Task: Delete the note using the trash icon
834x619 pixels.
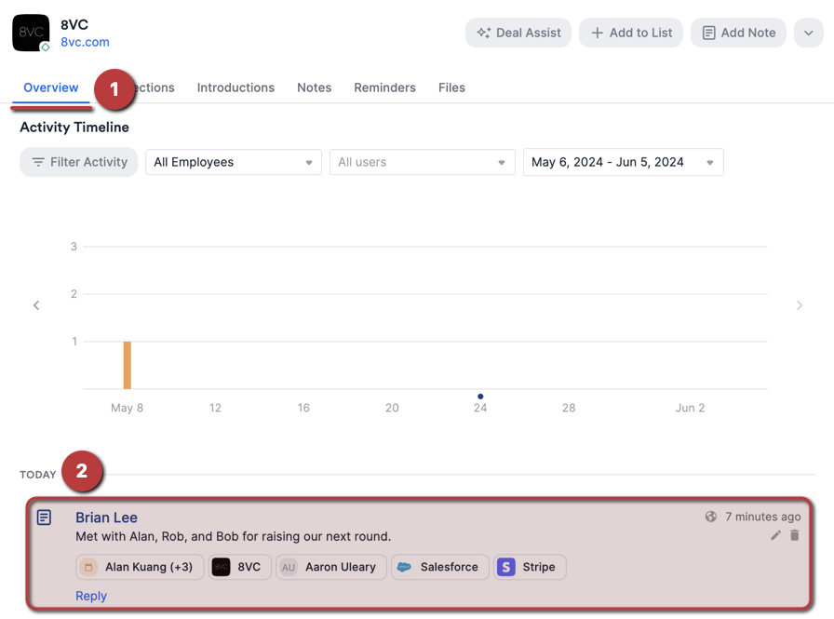Action: (794, 535)
